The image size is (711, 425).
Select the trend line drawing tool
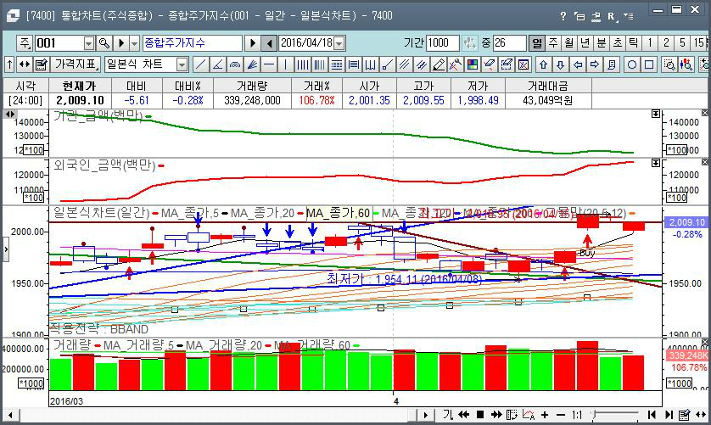[200, 64]
